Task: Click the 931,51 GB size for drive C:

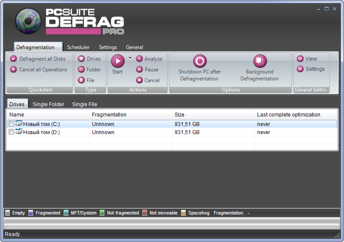Action: pyautogui.click(x=187, y=124)
